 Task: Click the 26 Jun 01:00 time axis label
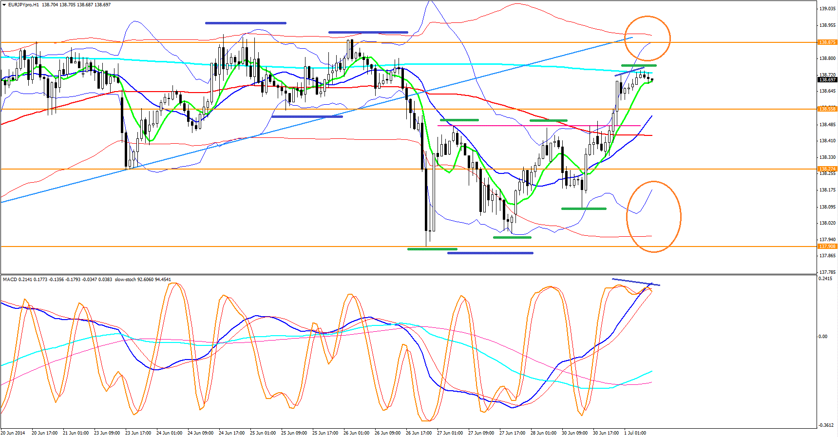click(x=356, y=433)
